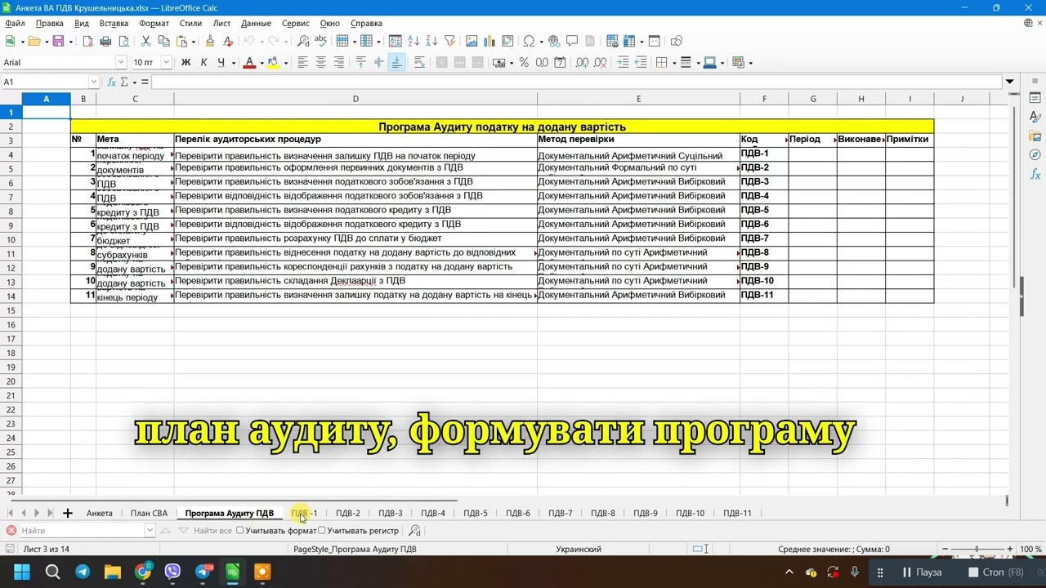Viewport: 1046px width, 588px height.
Task: Click the Save document icon
Action: tap(57, 41)
